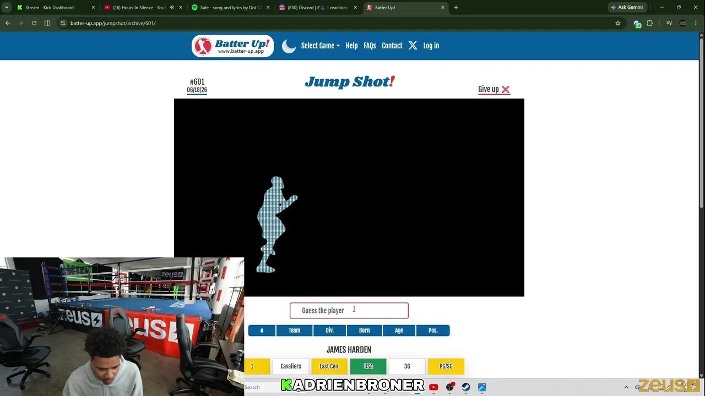
Task: Go to the FAQs page
Action: (370, 46)
